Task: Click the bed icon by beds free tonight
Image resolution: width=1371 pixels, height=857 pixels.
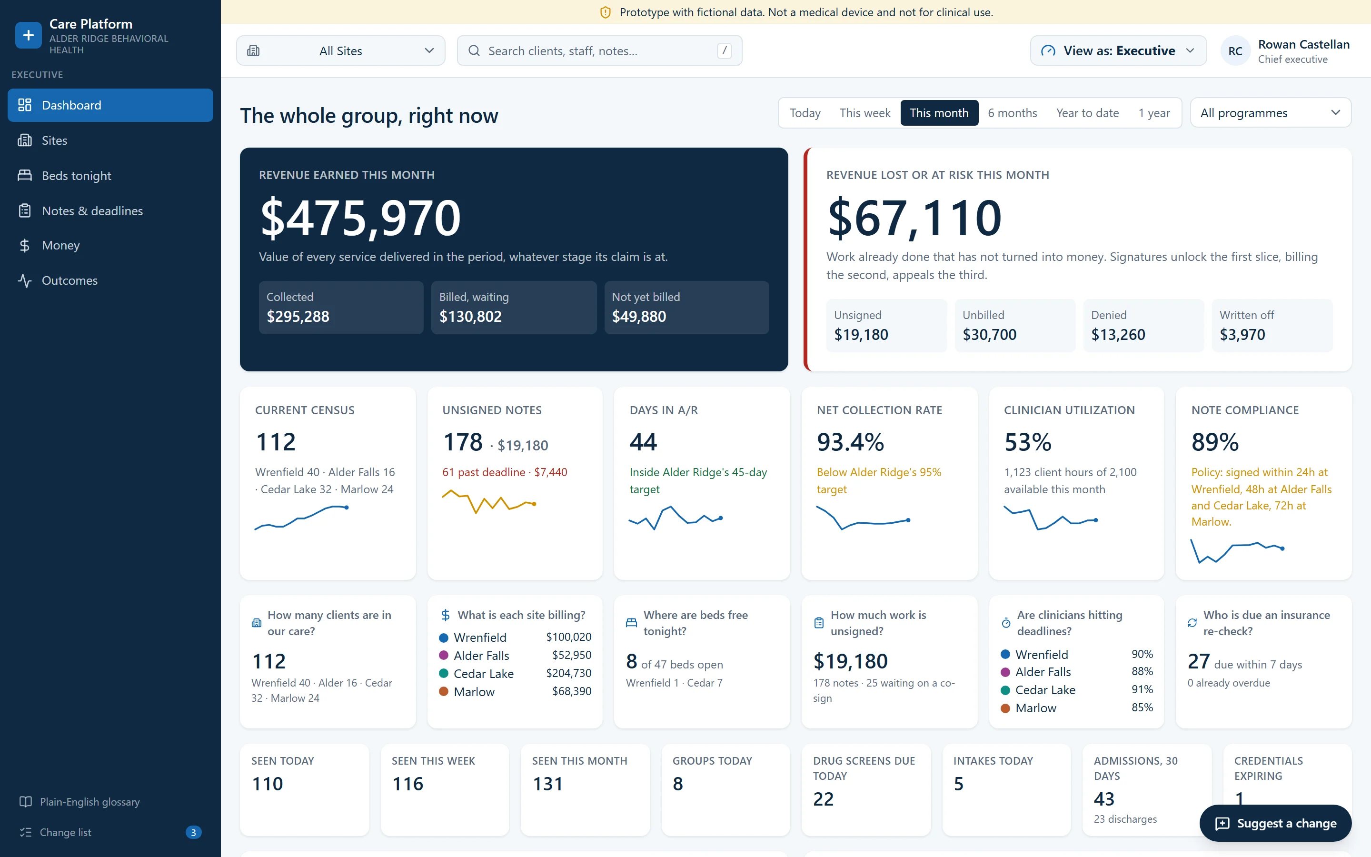Action: pos(631,623)
